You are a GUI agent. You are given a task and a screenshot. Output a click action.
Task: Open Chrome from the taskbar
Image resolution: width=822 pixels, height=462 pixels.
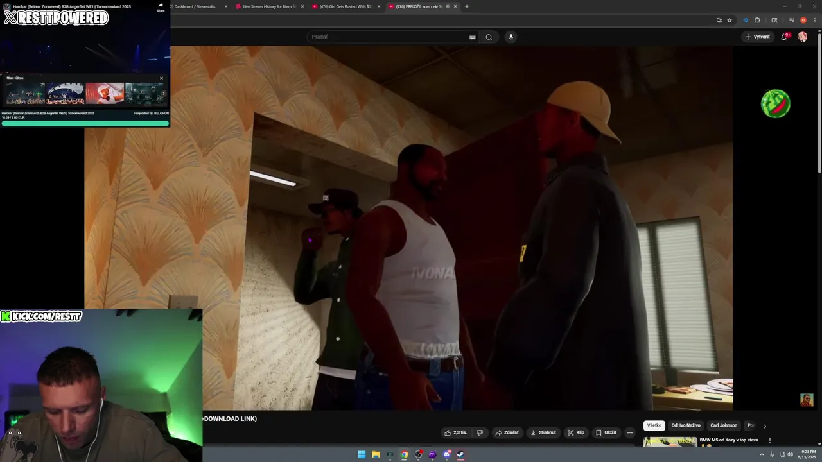click(x=404, y=454)
